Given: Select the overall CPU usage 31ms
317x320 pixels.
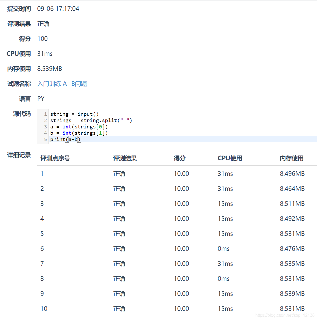Looking at the screenshot, I should (x=45, y=54).
